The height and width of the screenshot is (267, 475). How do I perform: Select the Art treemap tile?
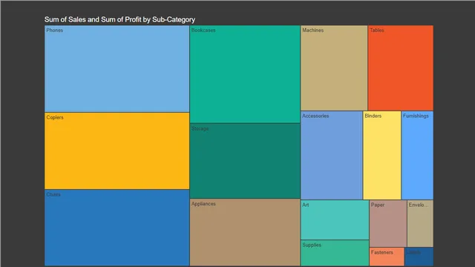tap(335, 220)
